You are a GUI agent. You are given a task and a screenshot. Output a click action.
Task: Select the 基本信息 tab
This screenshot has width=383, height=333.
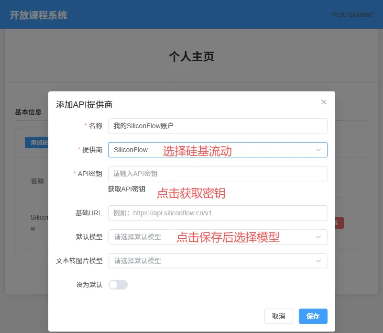[x=28, y=112]
